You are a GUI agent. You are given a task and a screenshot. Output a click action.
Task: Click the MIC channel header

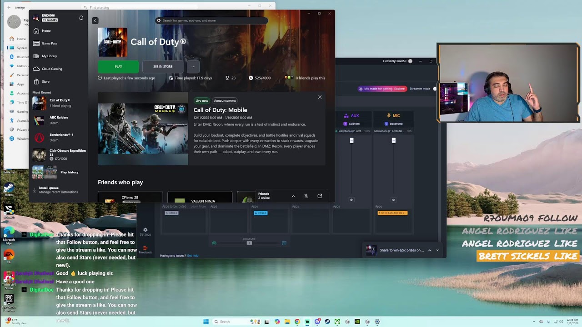[393, 116]
